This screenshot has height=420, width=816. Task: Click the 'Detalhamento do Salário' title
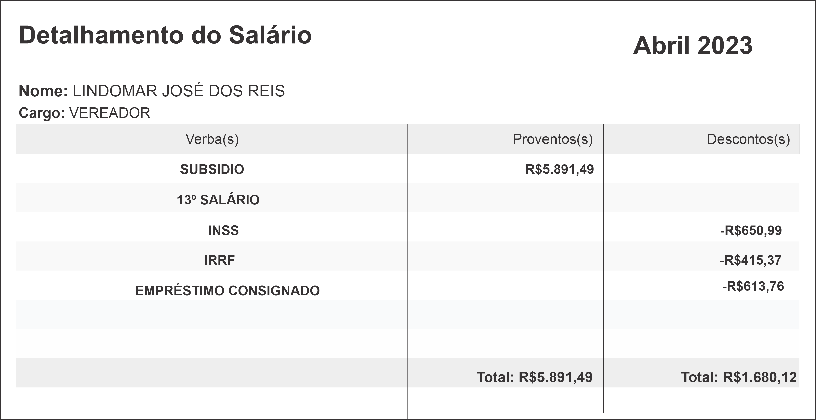[x=165, y=35]
